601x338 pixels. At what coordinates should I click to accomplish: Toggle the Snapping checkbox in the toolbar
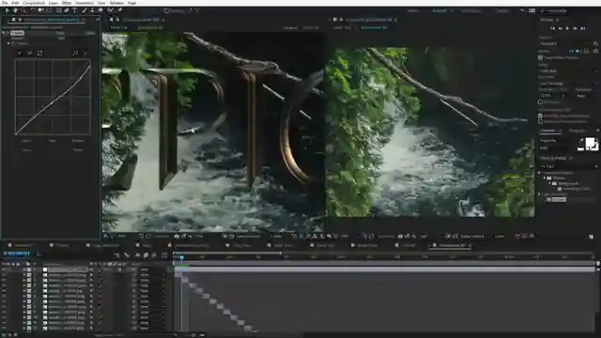click(166, 10)
